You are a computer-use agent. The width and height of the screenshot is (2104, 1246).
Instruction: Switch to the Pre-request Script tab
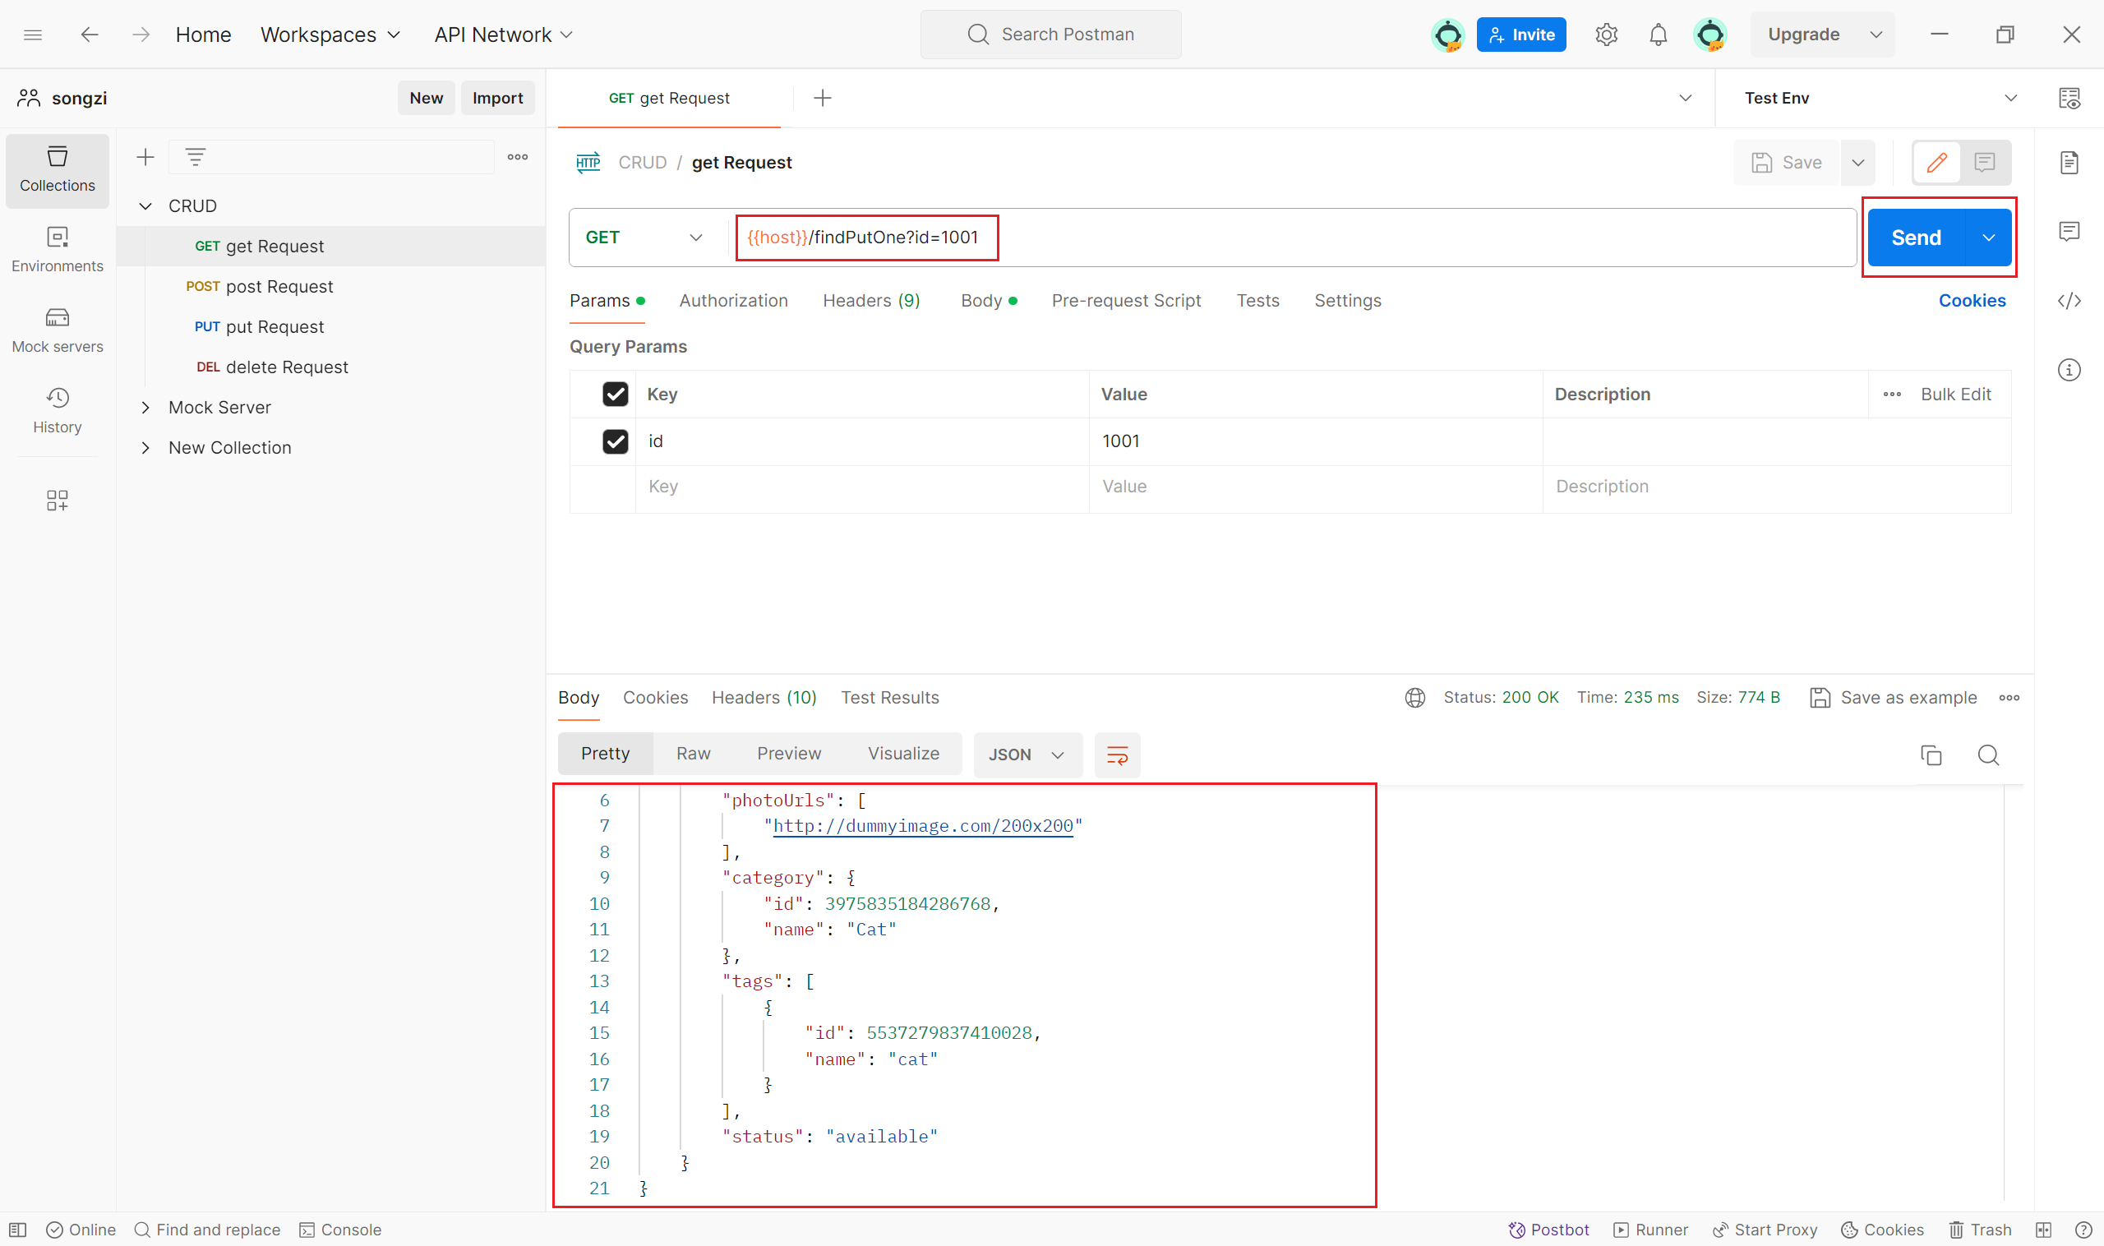pos(1125,301)
